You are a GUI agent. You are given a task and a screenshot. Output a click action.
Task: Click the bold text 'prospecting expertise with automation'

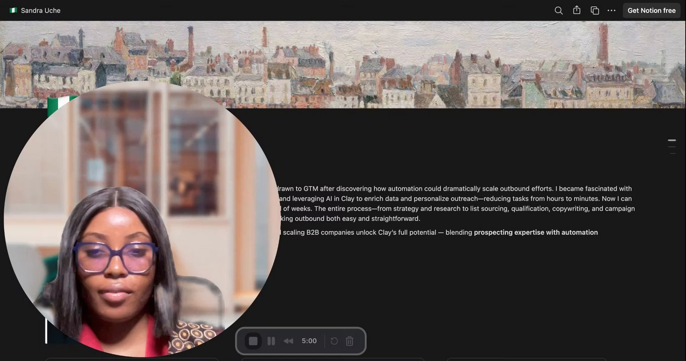[x=536, y=233]
